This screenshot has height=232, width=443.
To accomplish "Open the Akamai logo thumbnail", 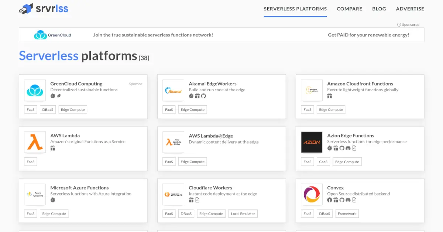I will pos(174,90).
